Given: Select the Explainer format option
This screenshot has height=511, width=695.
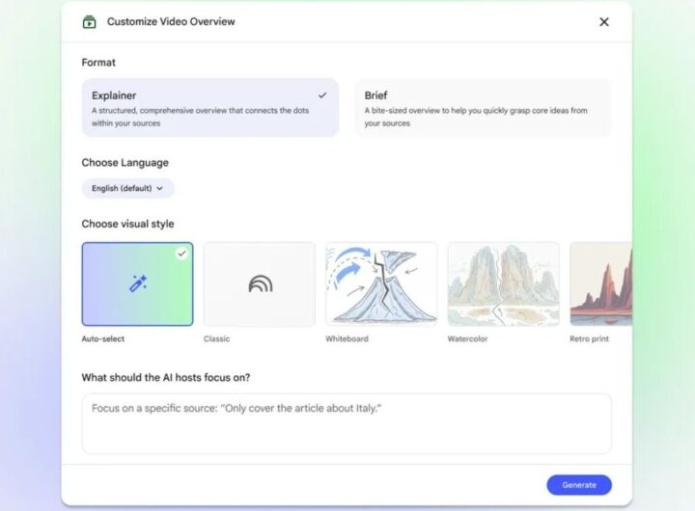Looking at the screenshot, I should [209, 108].
